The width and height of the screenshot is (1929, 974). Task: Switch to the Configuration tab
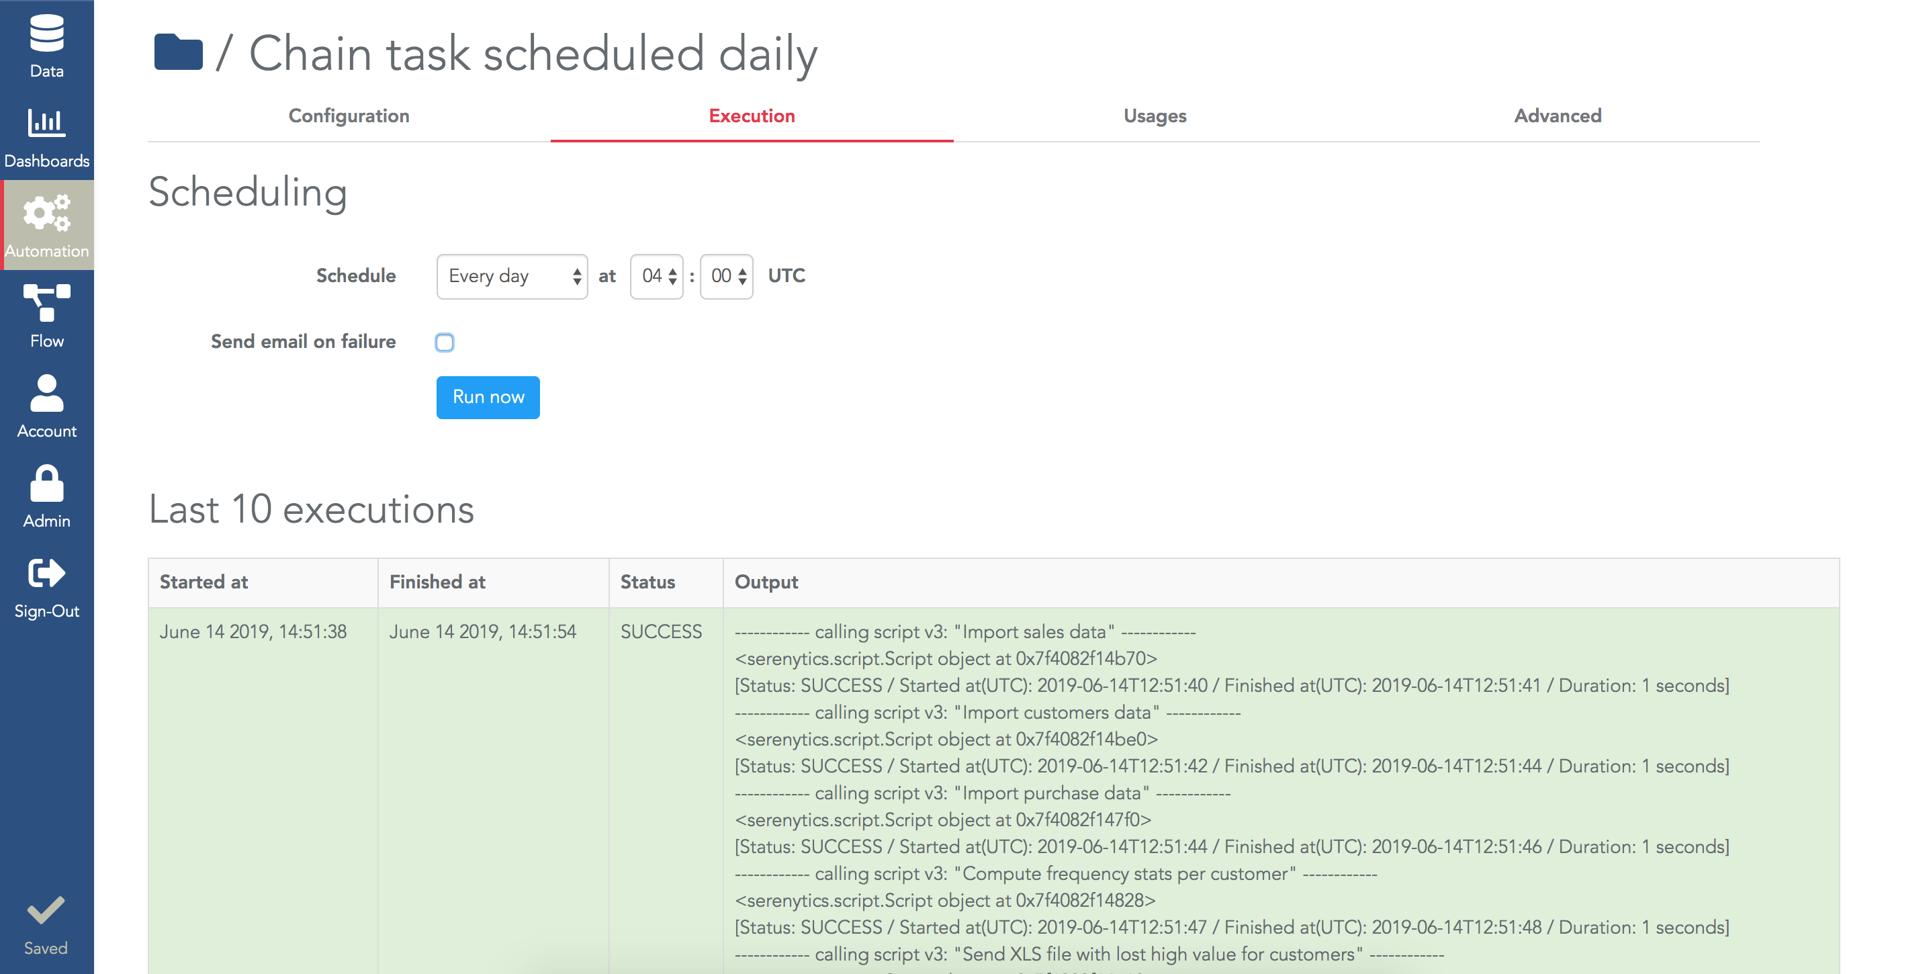click(x=349, y=116)
